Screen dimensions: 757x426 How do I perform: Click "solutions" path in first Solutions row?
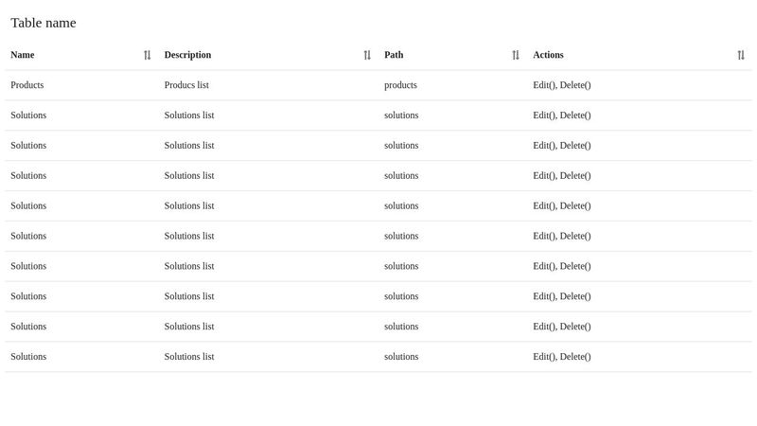[x=401, y=115]
